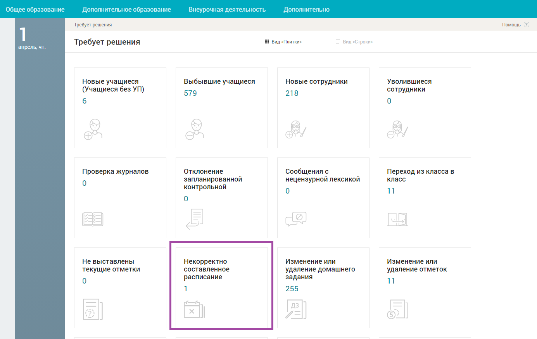The width and height of the screenshot is (537, 339).
Task: Click the count 1 of incorrect schedule
Action: [186, 289]
